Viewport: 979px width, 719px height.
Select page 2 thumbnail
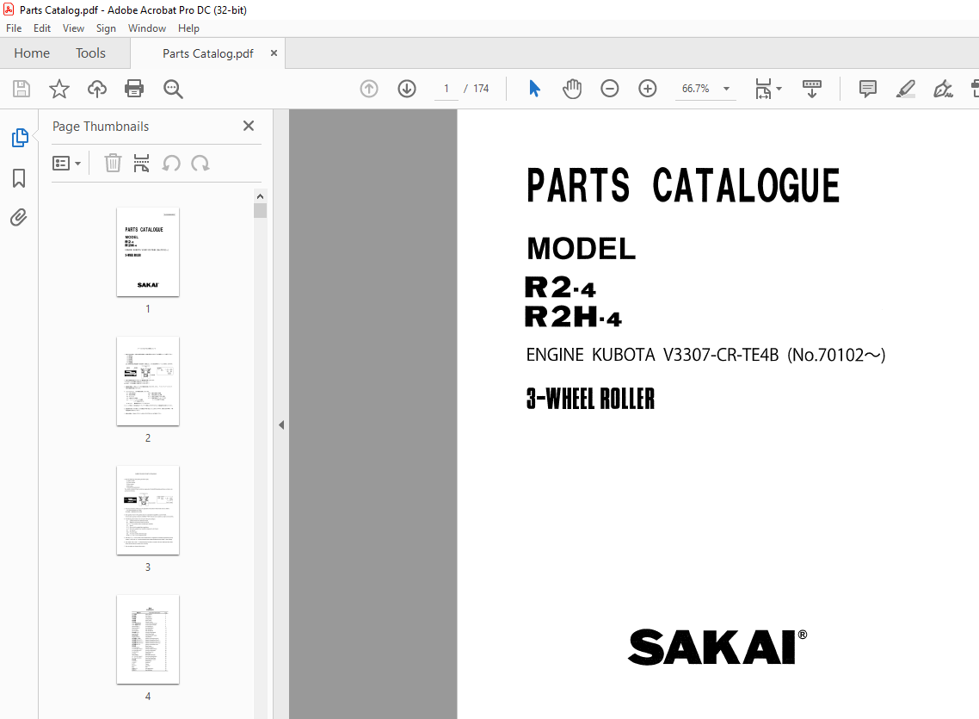(148, 381)
